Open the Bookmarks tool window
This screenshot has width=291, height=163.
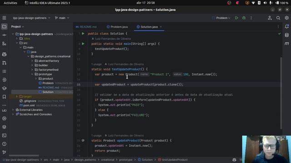point(4,97)
